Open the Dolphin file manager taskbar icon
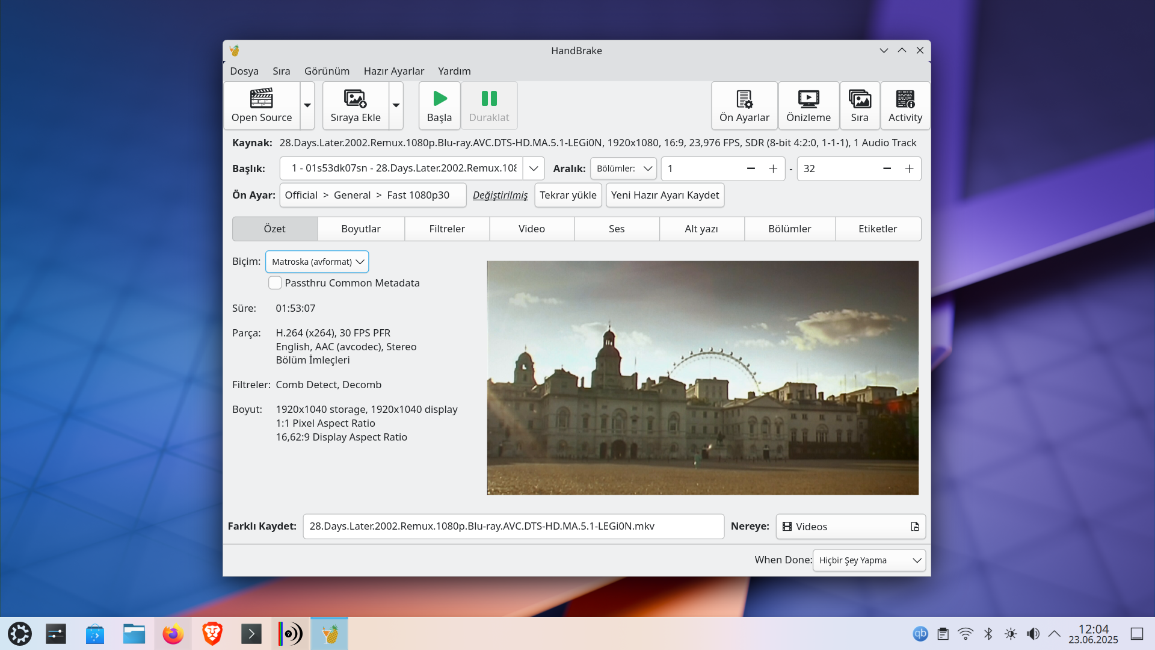1155x650 pixels. click(134, 634)
